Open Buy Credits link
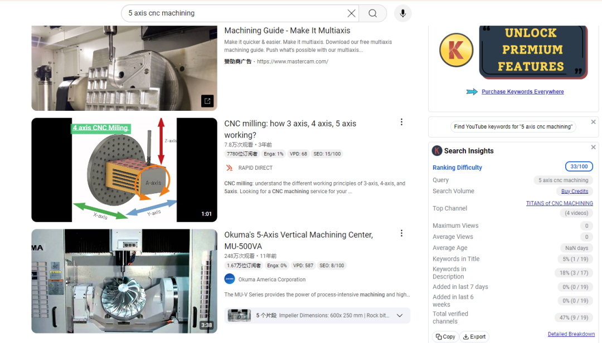Image resolution: width=602 pixels, height=343 pixels. pos(574,192)
